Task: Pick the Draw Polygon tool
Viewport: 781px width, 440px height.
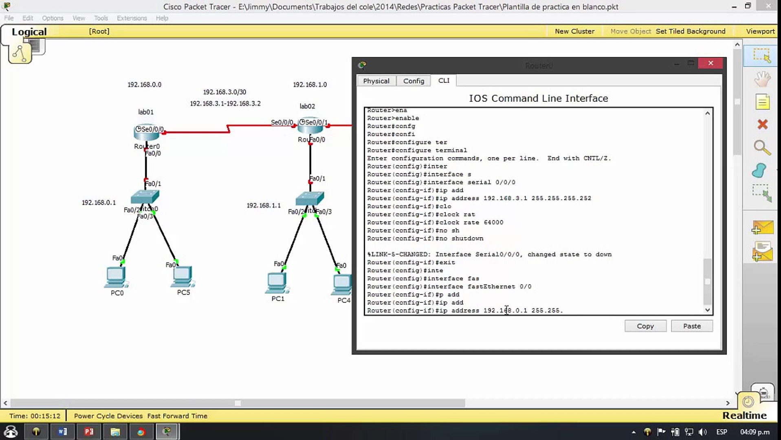Action: (x=760, y=171)
